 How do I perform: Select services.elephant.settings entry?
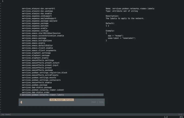(x=36, y=53)
